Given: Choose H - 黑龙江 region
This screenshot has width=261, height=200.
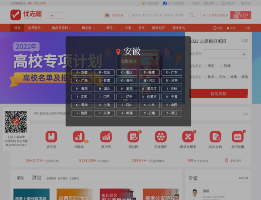Looking at the screenshot, I should pyautogui.click(x=149, y=88).
